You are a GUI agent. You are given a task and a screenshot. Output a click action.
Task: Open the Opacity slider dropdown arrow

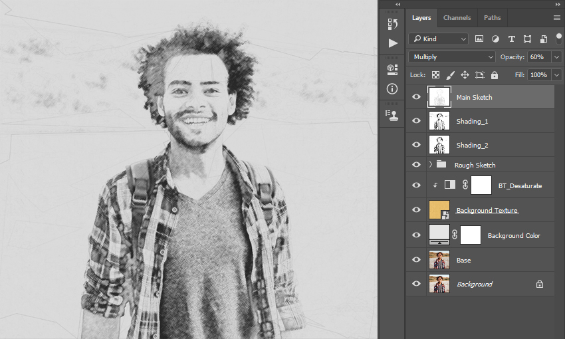pos(557,57)
